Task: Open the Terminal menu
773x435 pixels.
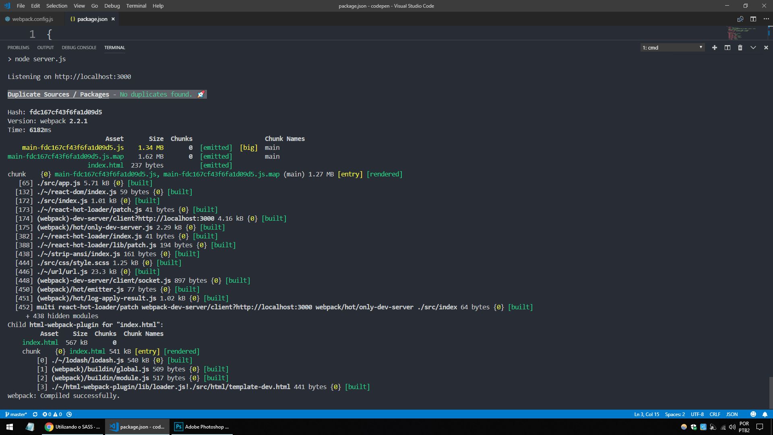Action: 136,6
